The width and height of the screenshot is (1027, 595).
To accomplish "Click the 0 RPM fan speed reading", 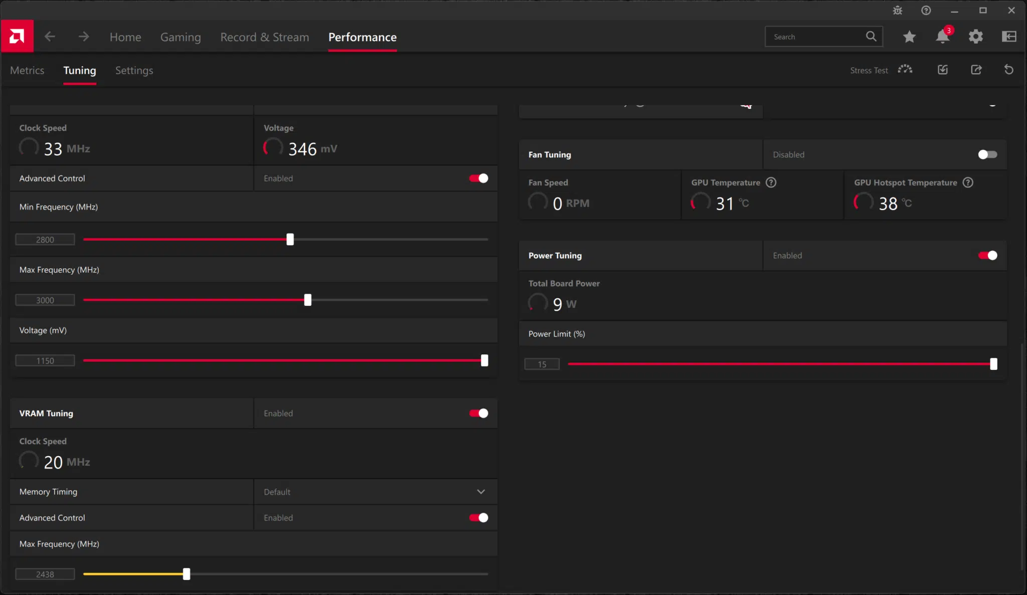I will [571, 204].
